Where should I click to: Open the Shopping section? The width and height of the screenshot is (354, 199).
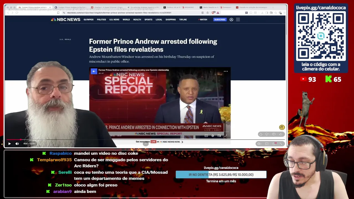tap(171, 20)
